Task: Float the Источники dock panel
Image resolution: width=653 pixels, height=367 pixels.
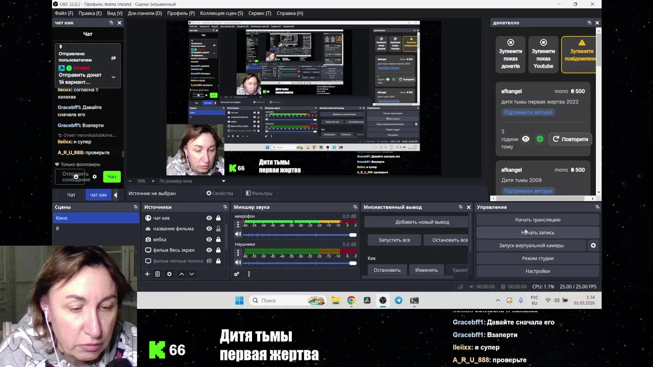Action: click(225, 207)
